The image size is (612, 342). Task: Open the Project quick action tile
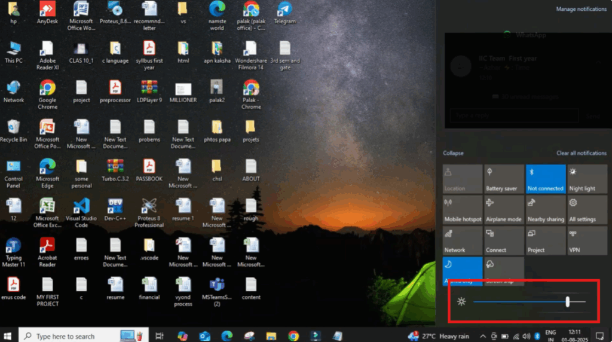click(x=546, y=241)
